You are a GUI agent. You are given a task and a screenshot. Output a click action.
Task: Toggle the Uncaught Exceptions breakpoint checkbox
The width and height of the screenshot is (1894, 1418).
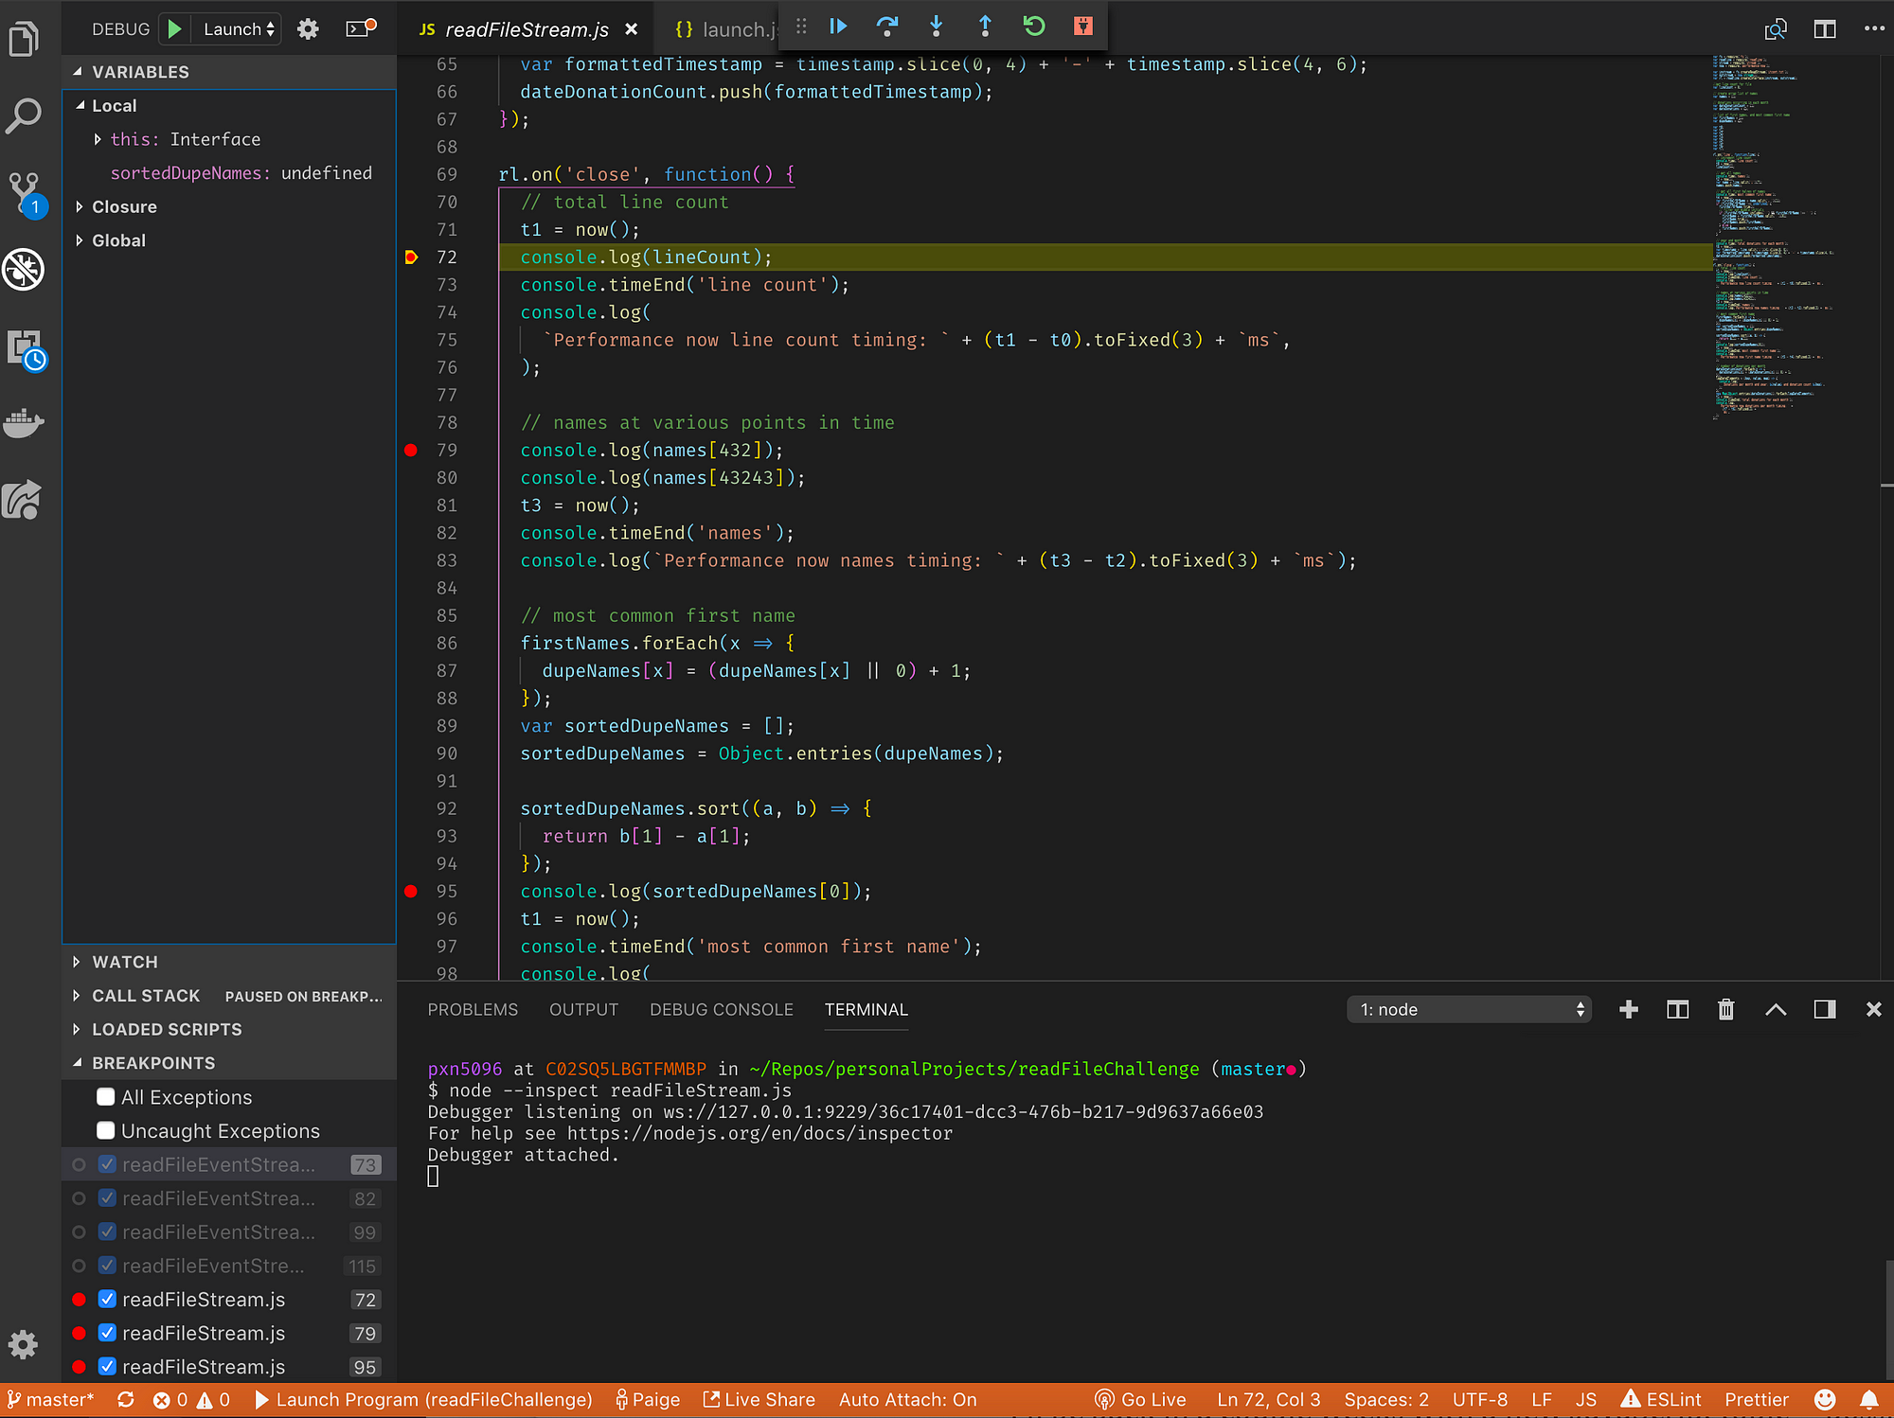[x=104, y=1130]
